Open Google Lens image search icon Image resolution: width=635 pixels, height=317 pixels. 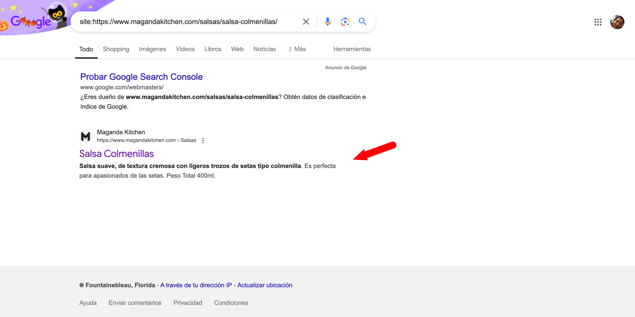click(x=345, y=22)
